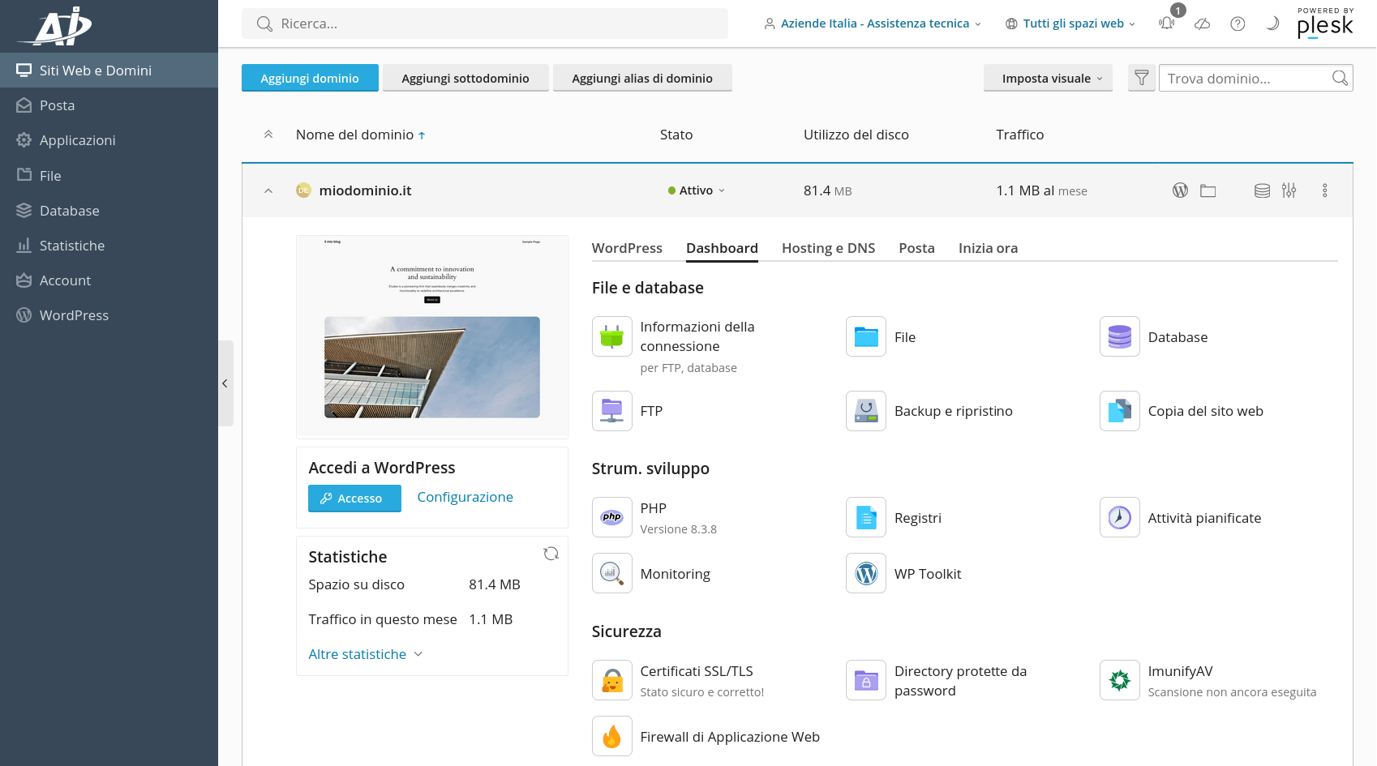Open the website preview thumbnail
This screenshot has height=766, width=1377.
[x=432, y=336]
